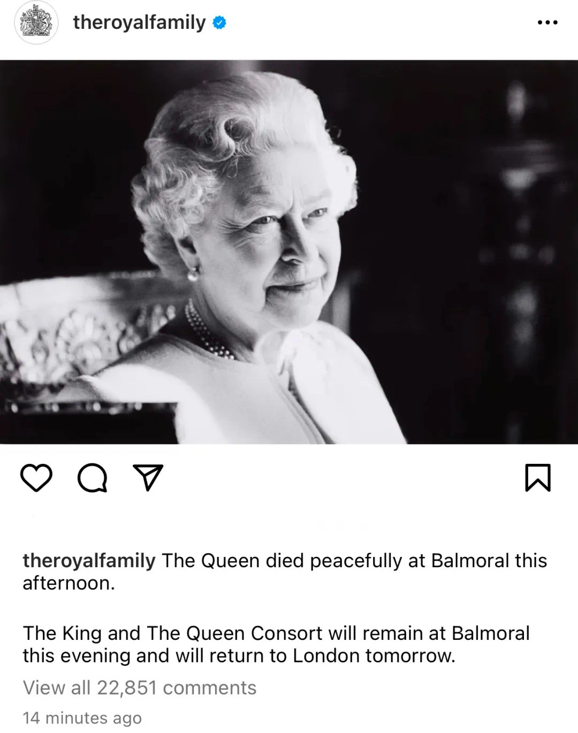Like the post with the heart icon
The height and width of the screenshot is (733, 578).
tap(36, 478)
